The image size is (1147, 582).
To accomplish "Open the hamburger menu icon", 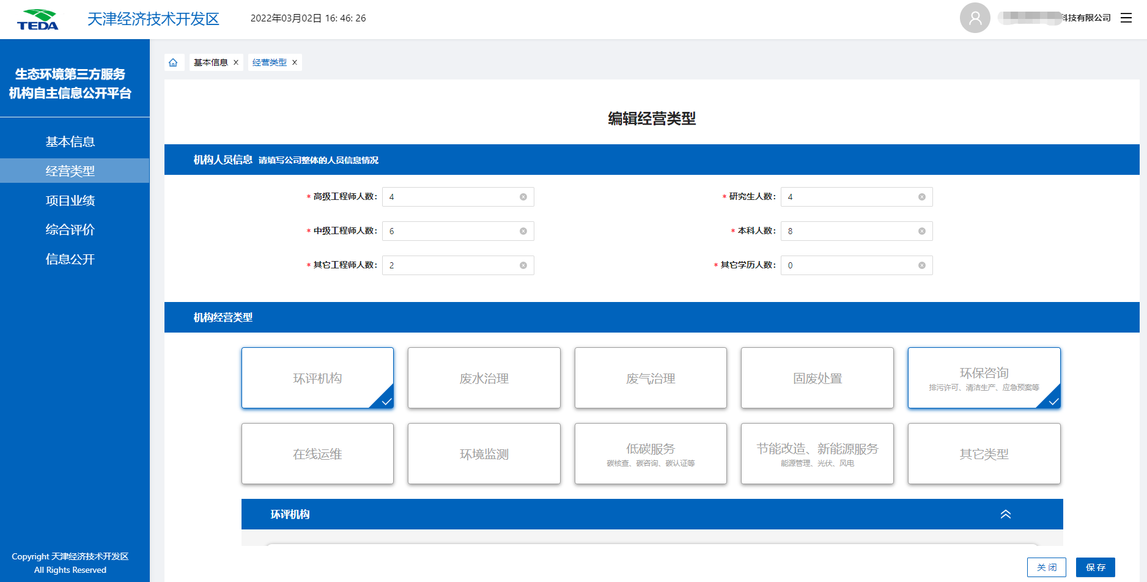I will [x=1126, y=18].
